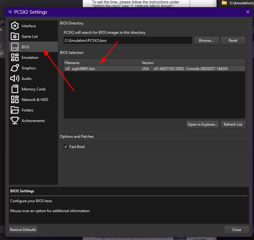Switch to Game List settings

pos(30,37)
